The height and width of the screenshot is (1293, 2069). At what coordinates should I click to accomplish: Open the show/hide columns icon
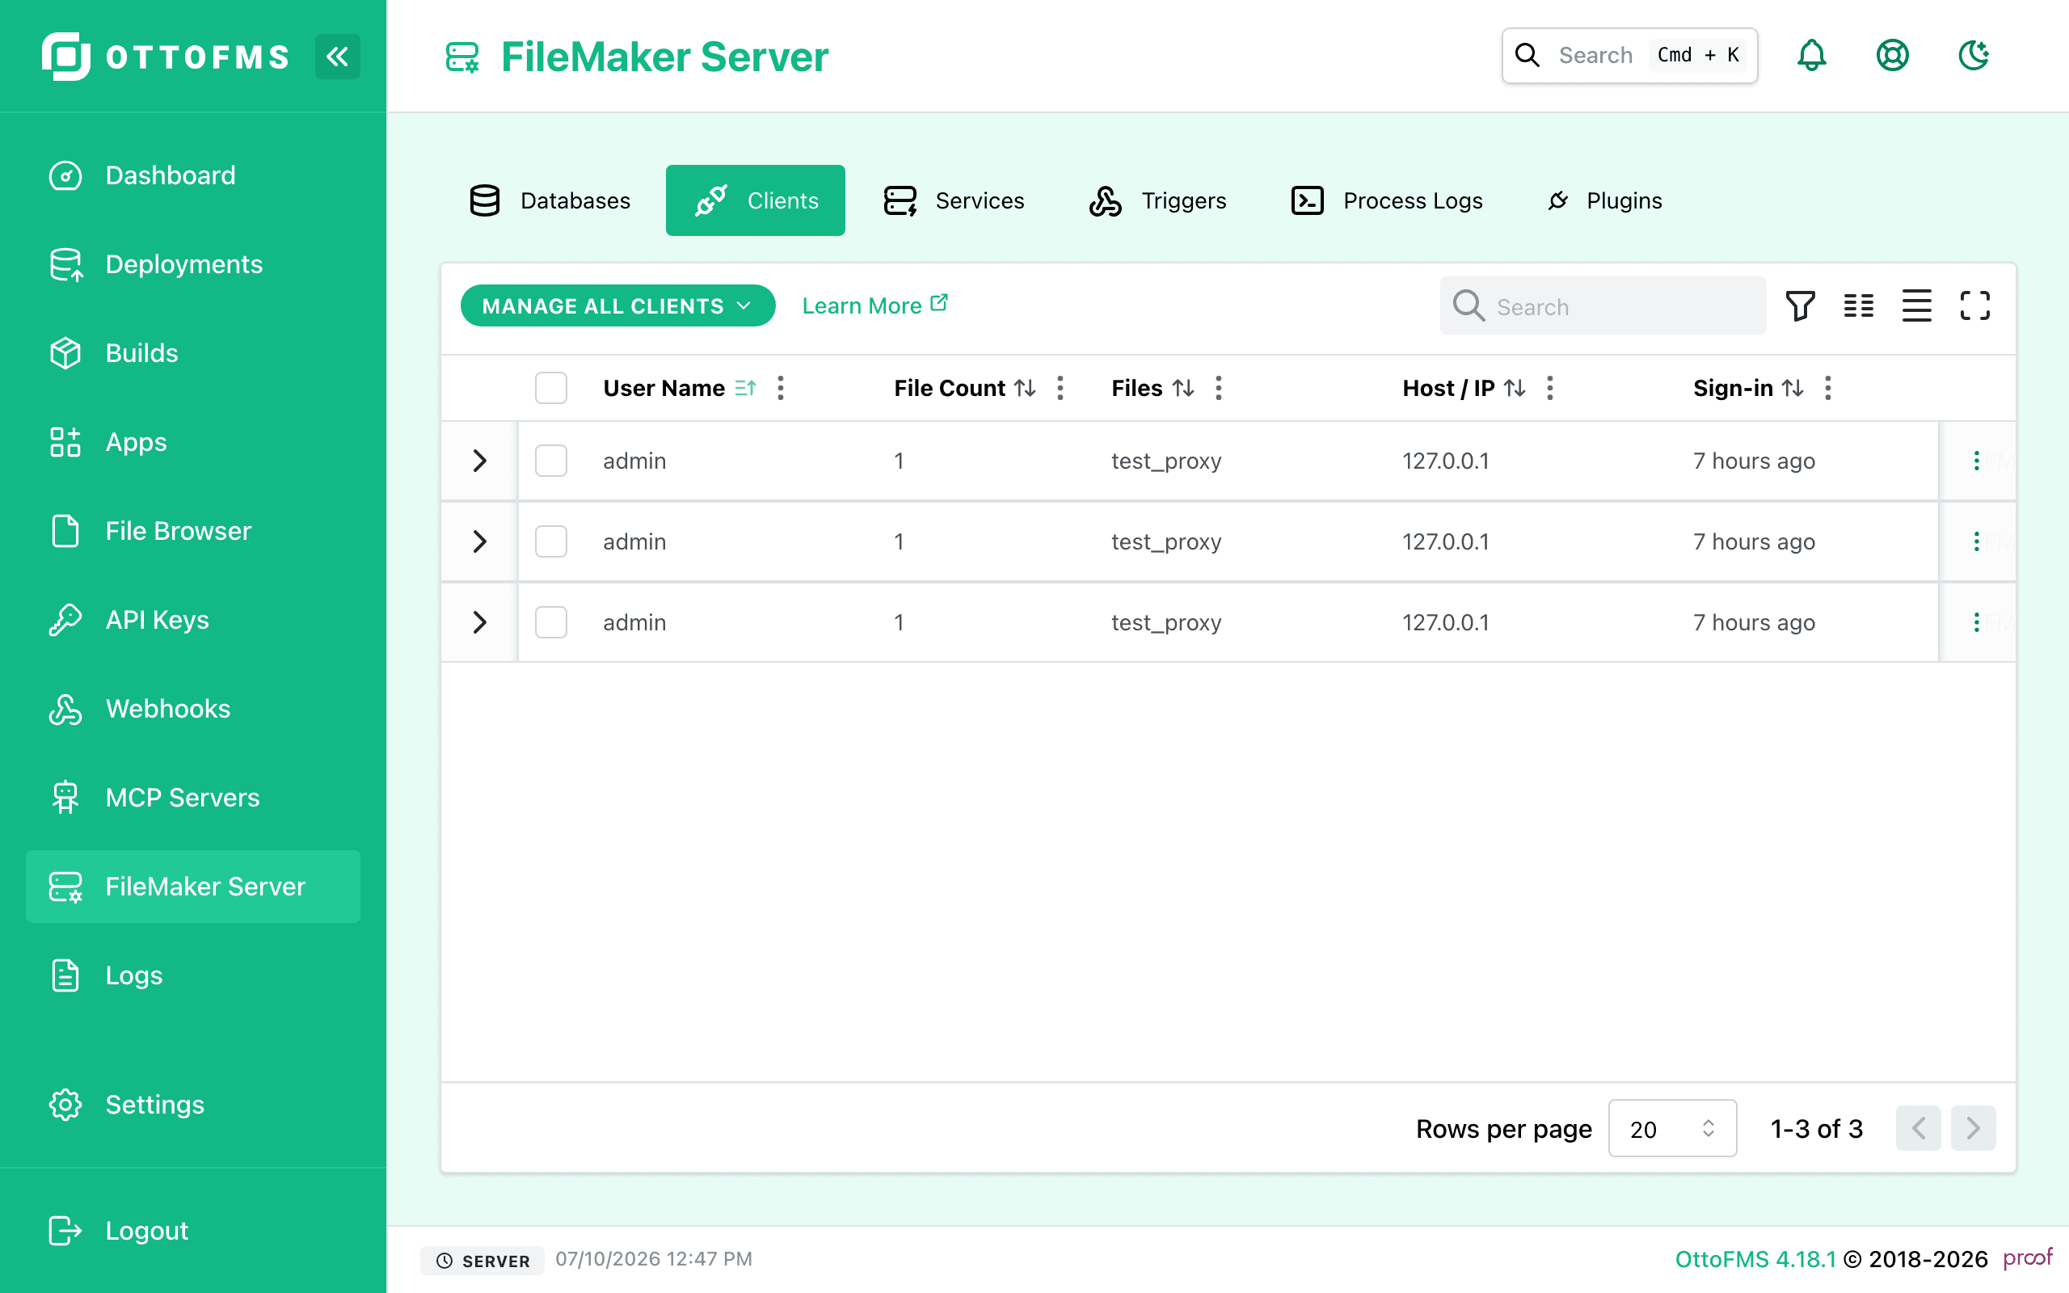pyautogui.click(x=1859, y=305)
